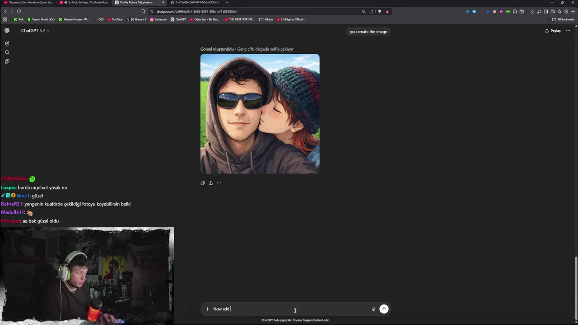Screen dimensions: 578x325
Task: Open the browser downloads icon
Action: point(532,11)
